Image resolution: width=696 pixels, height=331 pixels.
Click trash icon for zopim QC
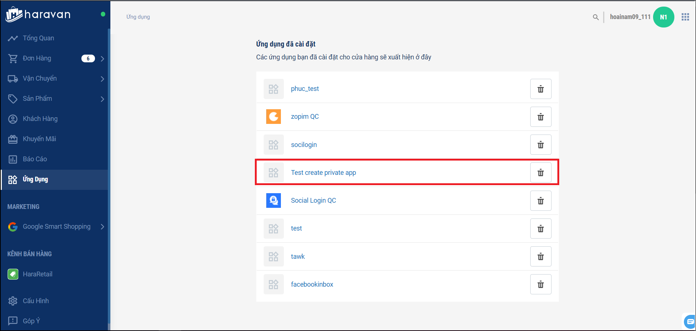541,117
